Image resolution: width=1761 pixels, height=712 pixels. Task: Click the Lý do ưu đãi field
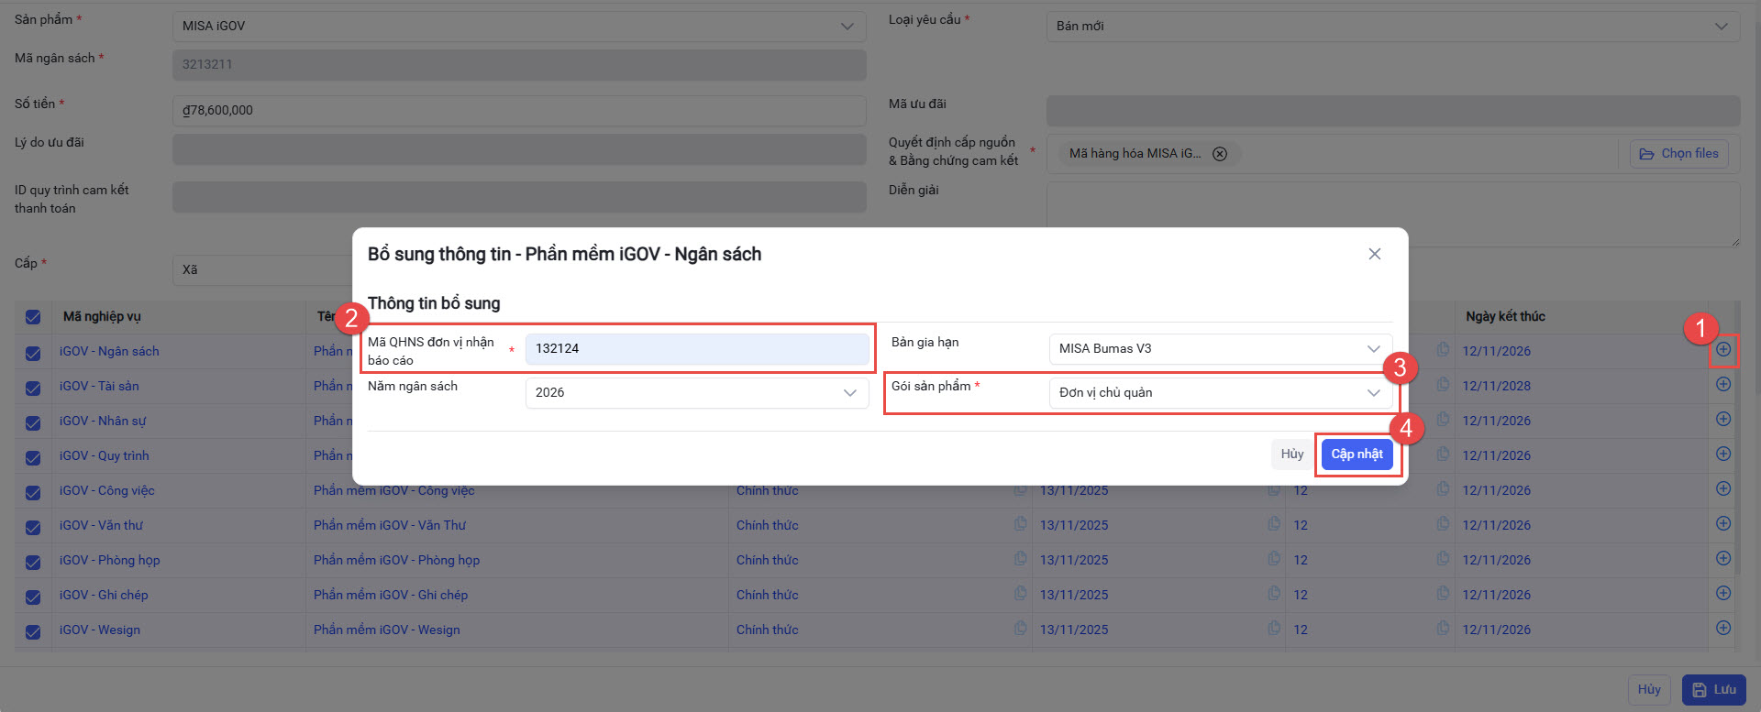tap(519, 149)
